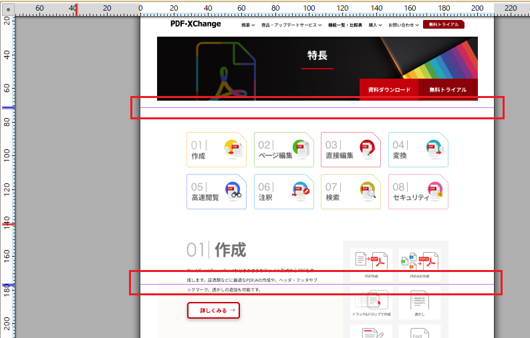Viewport: 530px width, 338px height.
Task: Select the blue guide marker at 180 on vertical ruler
Action: click(x=8, y=285)
